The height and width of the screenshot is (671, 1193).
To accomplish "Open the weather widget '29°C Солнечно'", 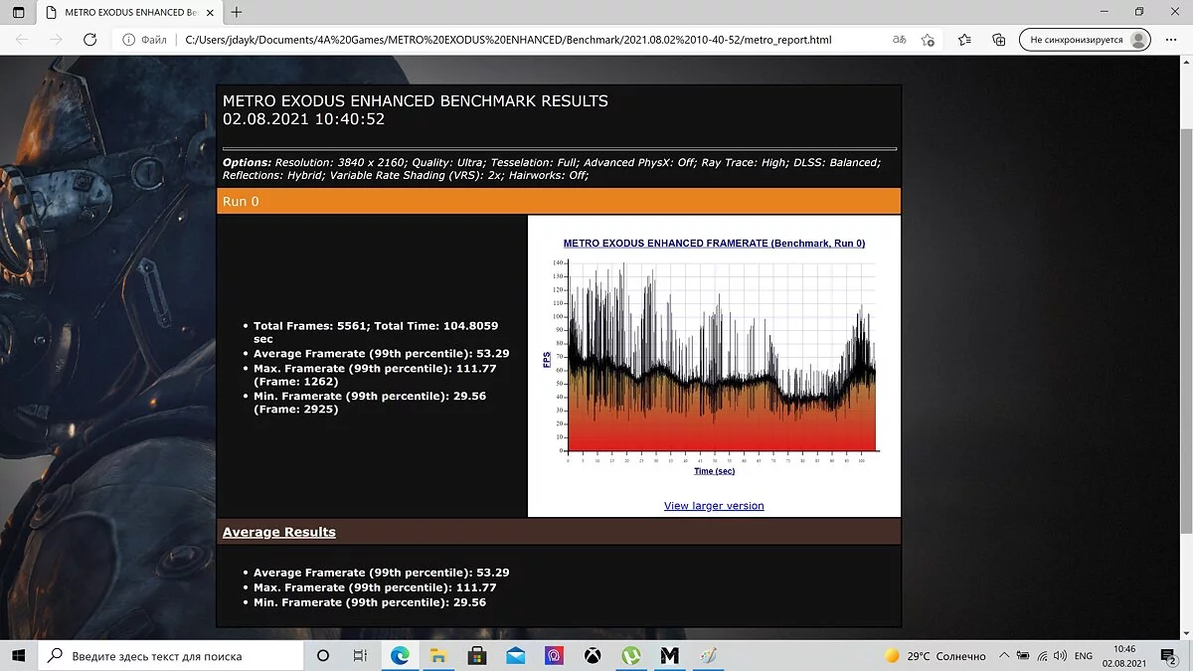I will coord(935,656).
